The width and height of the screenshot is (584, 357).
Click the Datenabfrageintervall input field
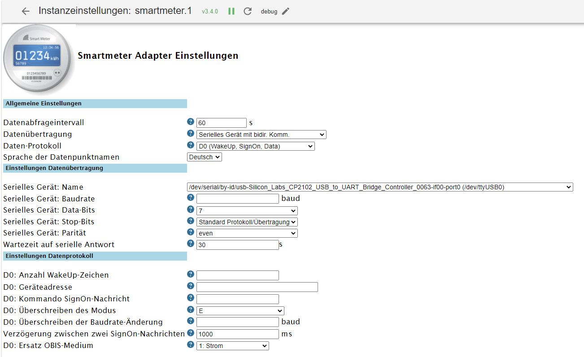(222, 123)
